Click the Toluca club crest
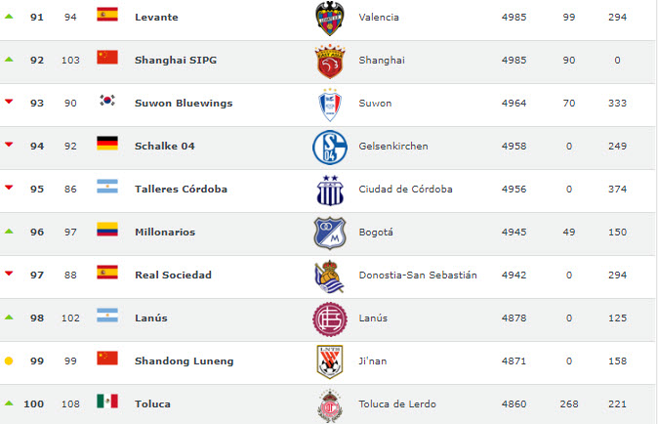 (x=329, y=404)
